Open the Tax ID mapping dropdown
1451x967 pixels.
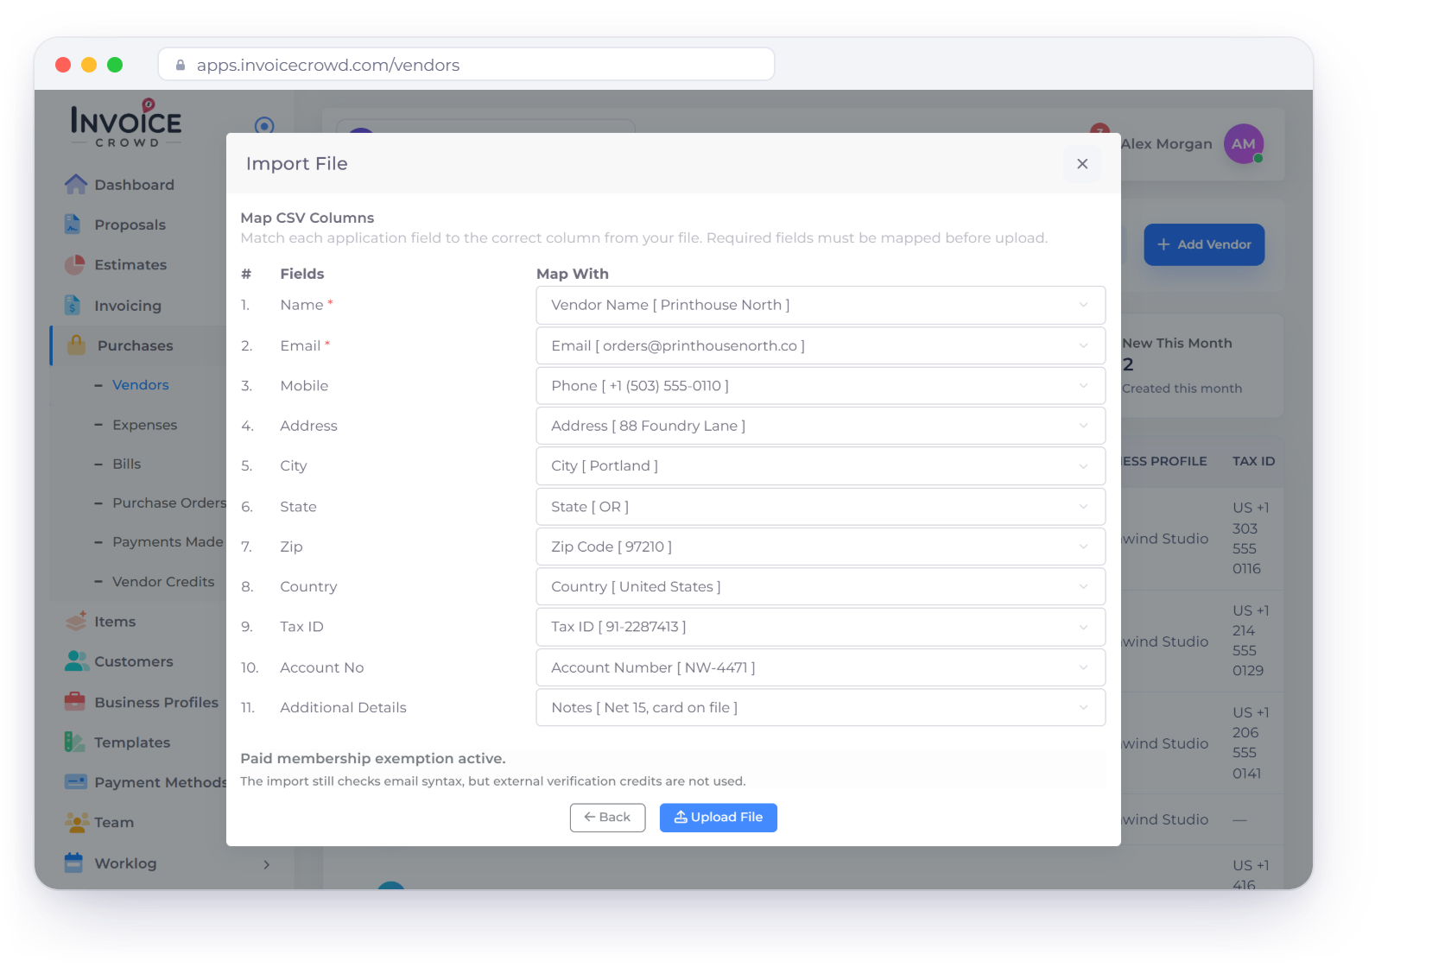coord(821,627)
